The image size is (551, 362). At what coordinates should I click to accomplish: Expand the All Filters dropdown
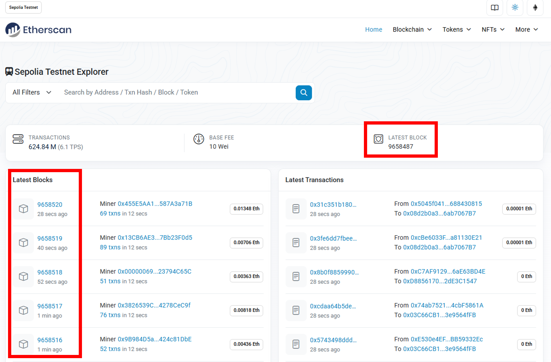[32, 92]
